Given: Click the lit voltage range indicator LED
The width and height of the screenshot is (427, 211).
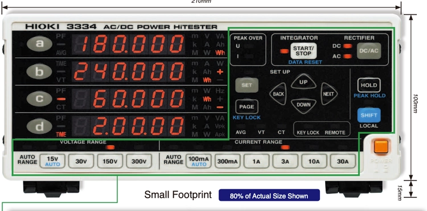Looking at the screenshot, I should coord(110,147).
